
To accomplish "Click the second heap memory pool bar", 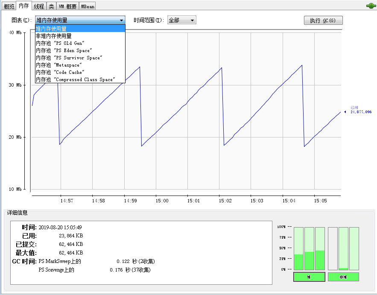I will pyautogui.click(x=309, y=248).
